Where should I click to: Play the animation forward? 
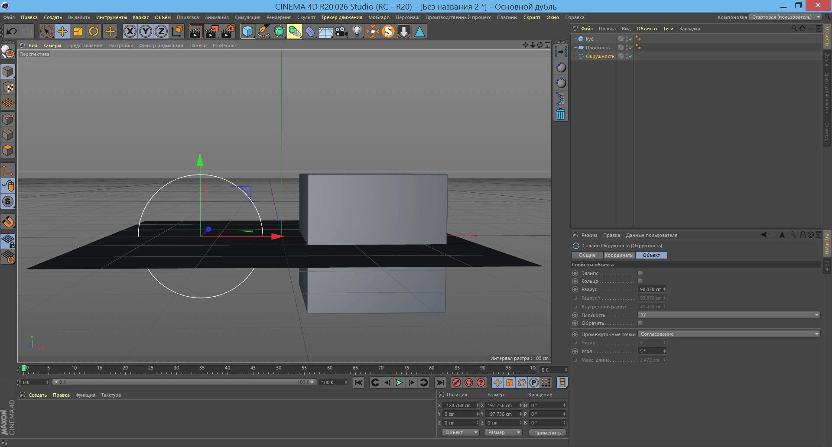tap(399, 382)
